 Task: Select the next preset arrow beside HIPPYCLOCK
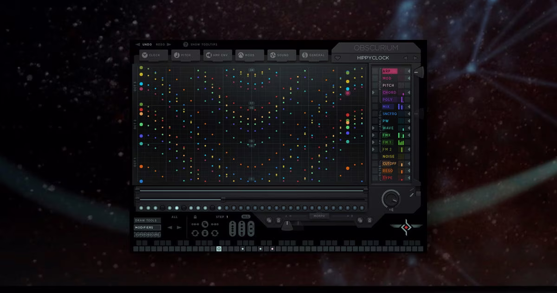(x=415, y=57)
